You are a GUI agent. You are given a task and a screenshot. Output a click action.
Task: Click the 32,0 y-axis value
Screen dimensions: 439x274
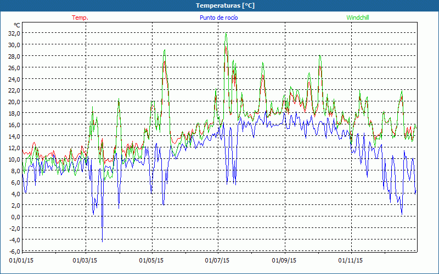tap(14, 33)
